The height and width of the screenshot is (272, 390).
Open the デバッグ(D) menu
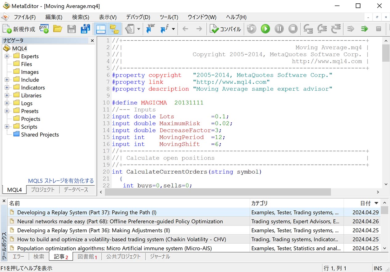(x=138, y=17)
